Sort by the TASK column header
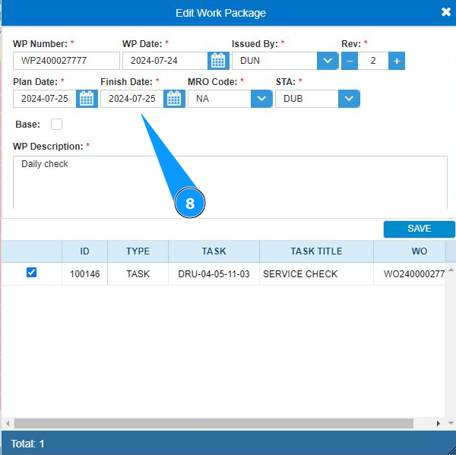The height and width of the screenshot is (455, 456). (x=214, y=251)
